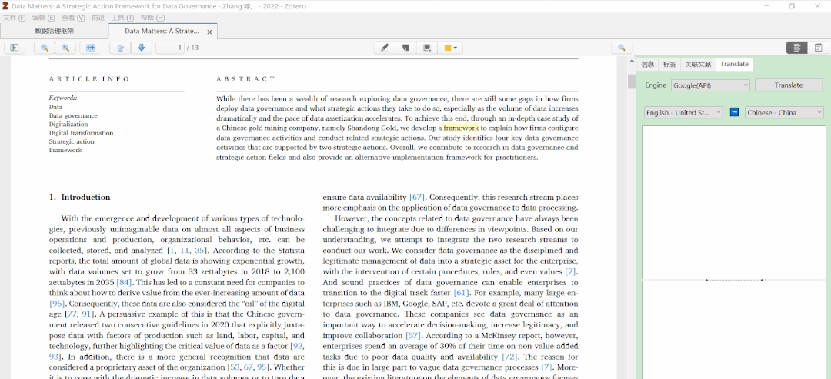Click the Translate button
831x379 pixels.
789,85
